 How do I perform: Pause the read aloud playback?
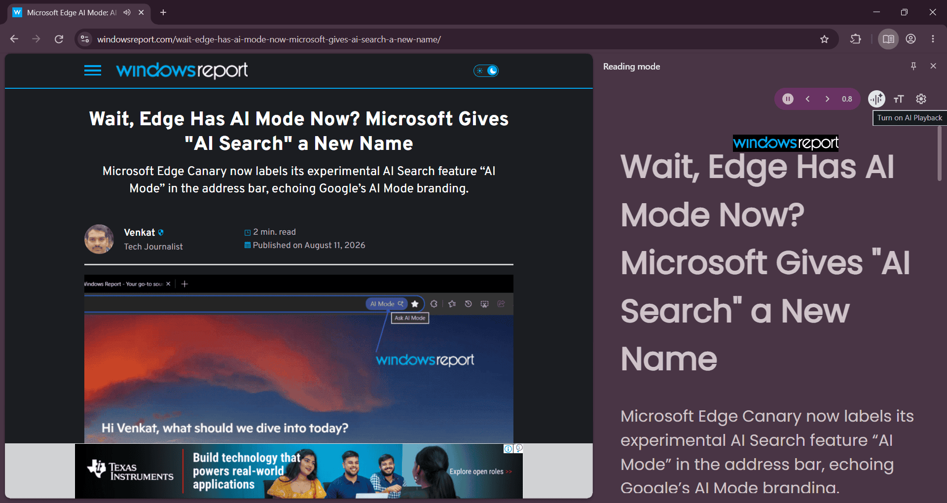tap(788, 99)
